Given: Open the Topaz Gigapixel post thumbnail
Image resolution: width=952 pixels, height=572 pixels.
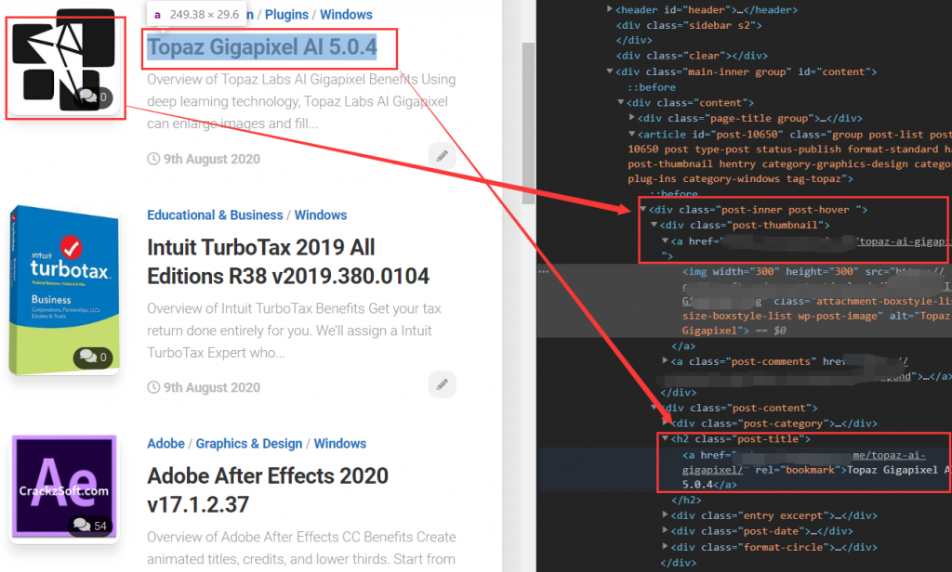Looking at the screenshot, I should [64, 60].
